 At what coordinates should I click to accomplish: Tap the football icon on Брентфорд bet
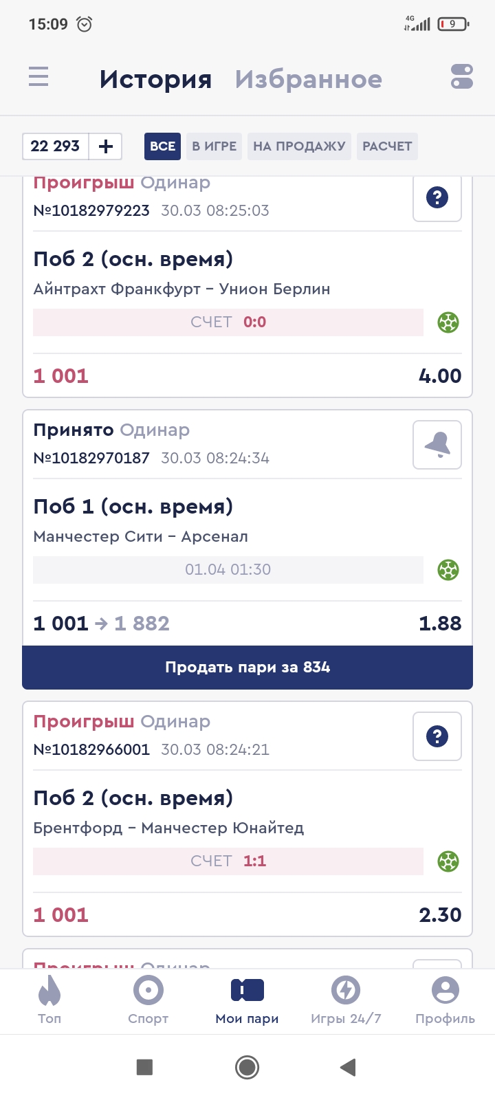(x=448, y=861)
